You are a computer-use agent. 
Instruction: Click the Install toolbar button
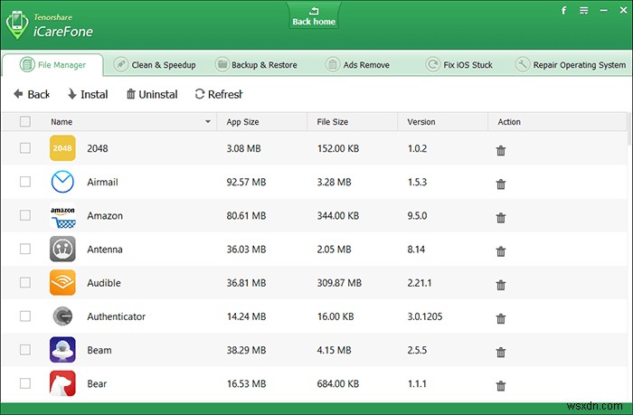pos(88,94)
